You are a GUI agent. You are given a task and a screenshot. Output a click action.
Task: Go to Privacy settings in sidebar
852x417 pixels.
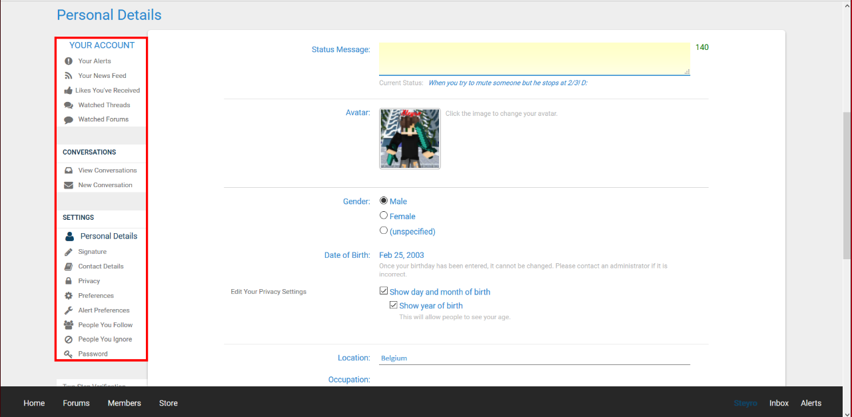coord(89,281)
